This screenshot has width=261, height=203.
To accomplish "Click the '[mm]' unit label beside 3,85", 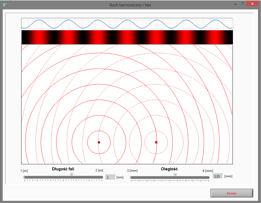I will 228,176.
